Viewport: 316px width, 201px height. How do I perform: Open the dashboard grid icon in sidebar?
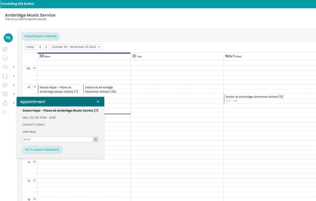pos(5,49)
